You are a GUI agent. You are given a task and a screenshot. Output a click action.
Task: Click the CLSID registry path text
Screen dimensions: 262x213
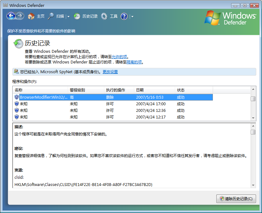[83, 184]
